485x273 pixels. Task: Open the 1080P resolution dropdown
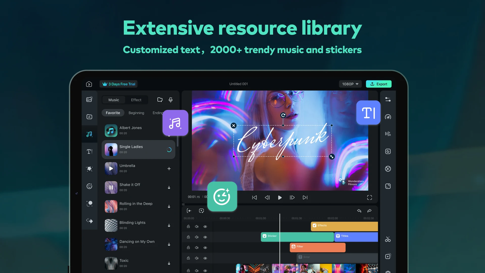350,84
